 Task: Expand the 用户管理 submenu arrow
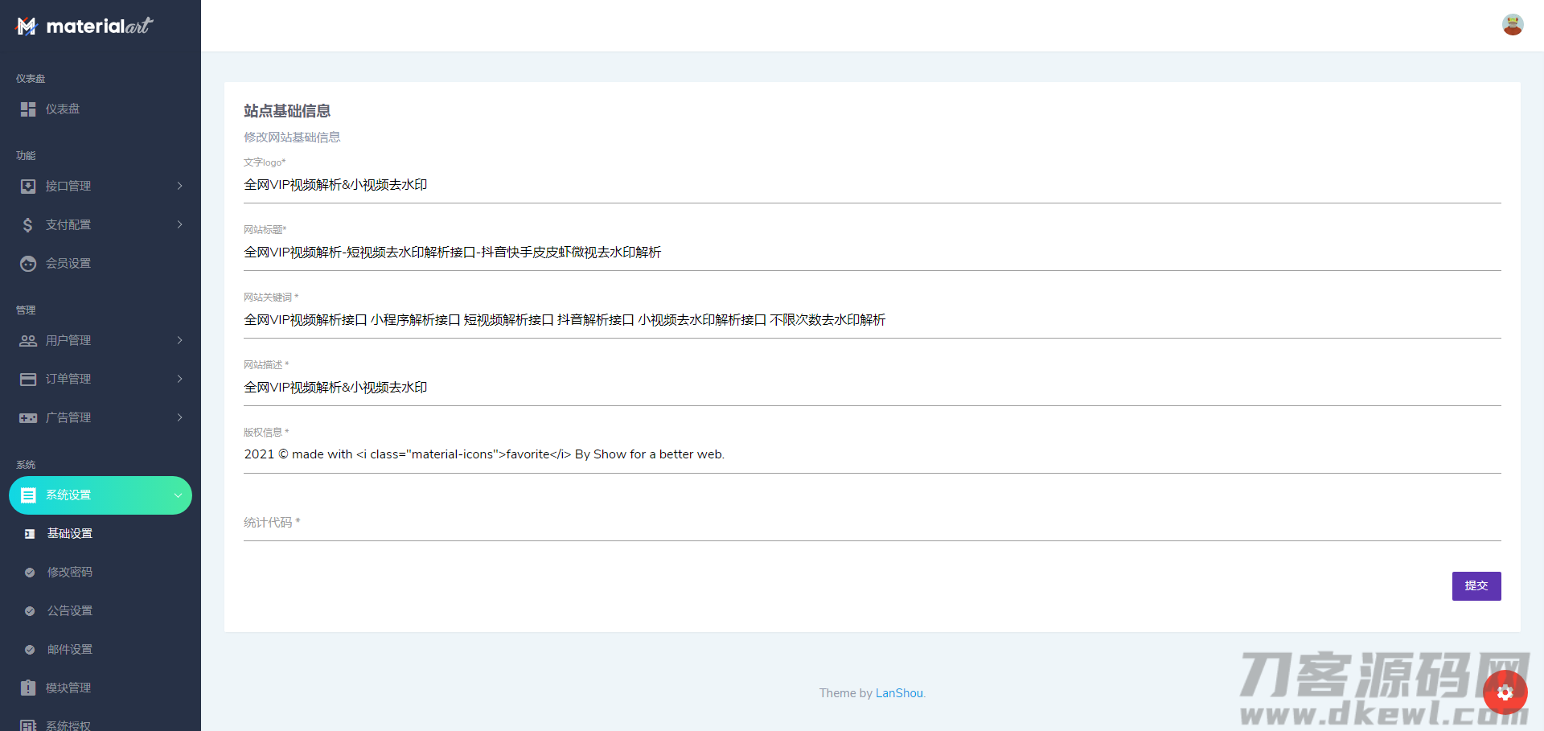(x=179, y=341)
